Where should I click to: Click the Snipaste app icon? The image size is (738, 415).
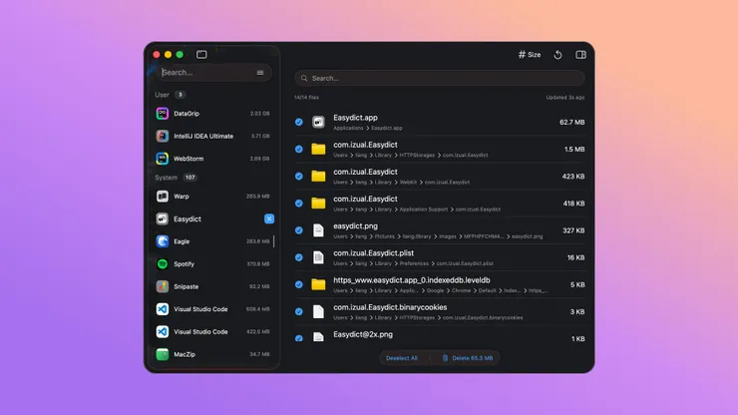coord(163,286)
